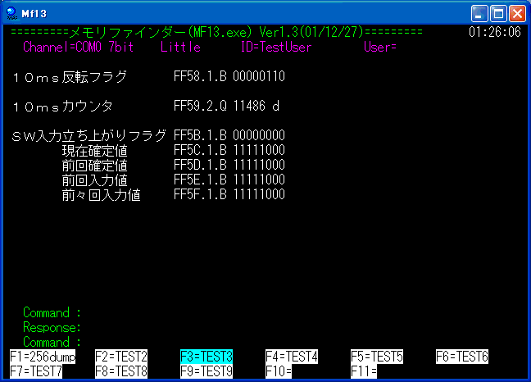
Task: Click the empty F11= function slot
Action: coord(364,371)
